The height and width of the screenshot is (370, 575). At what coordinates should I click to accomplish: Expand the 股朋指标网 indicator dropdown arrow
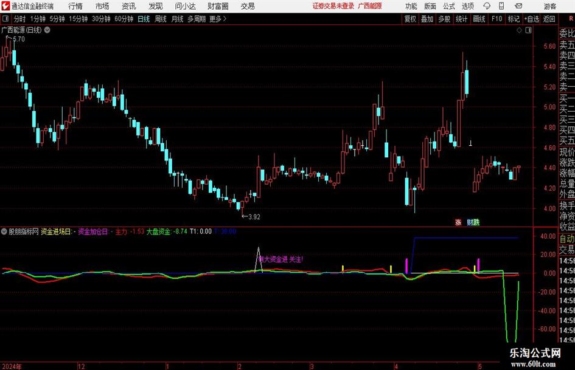4,231
